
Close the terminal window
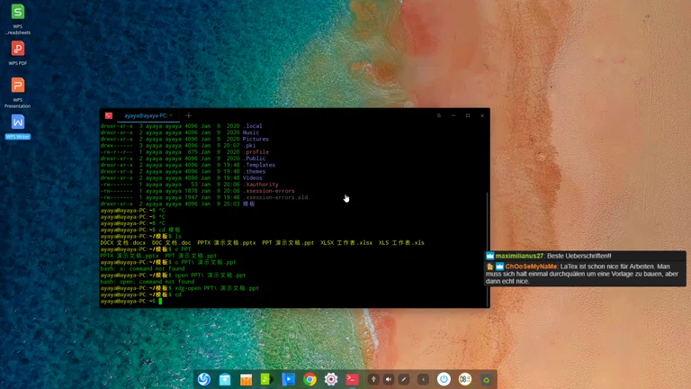pos(482,115)
